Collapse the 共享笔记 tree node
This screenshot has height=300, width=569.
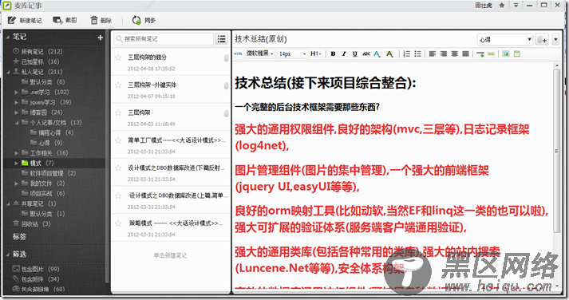pos(8,204)
